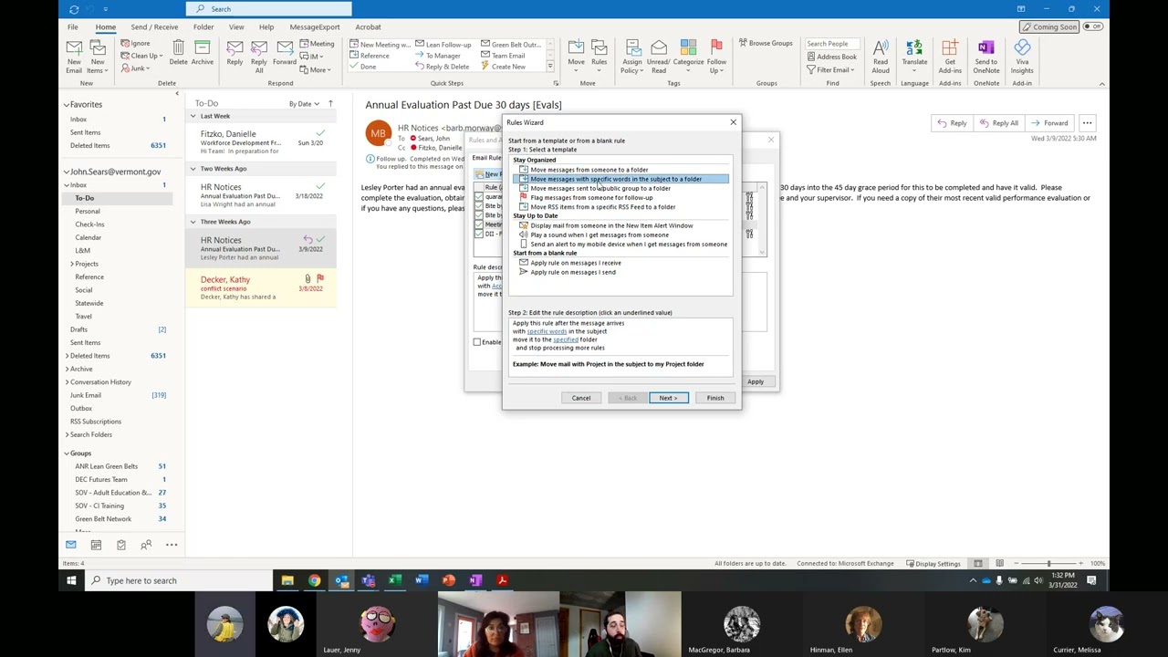1168x657 pixels.
Task: Click the email Reply All button in reading pane
Action: 1000,123
